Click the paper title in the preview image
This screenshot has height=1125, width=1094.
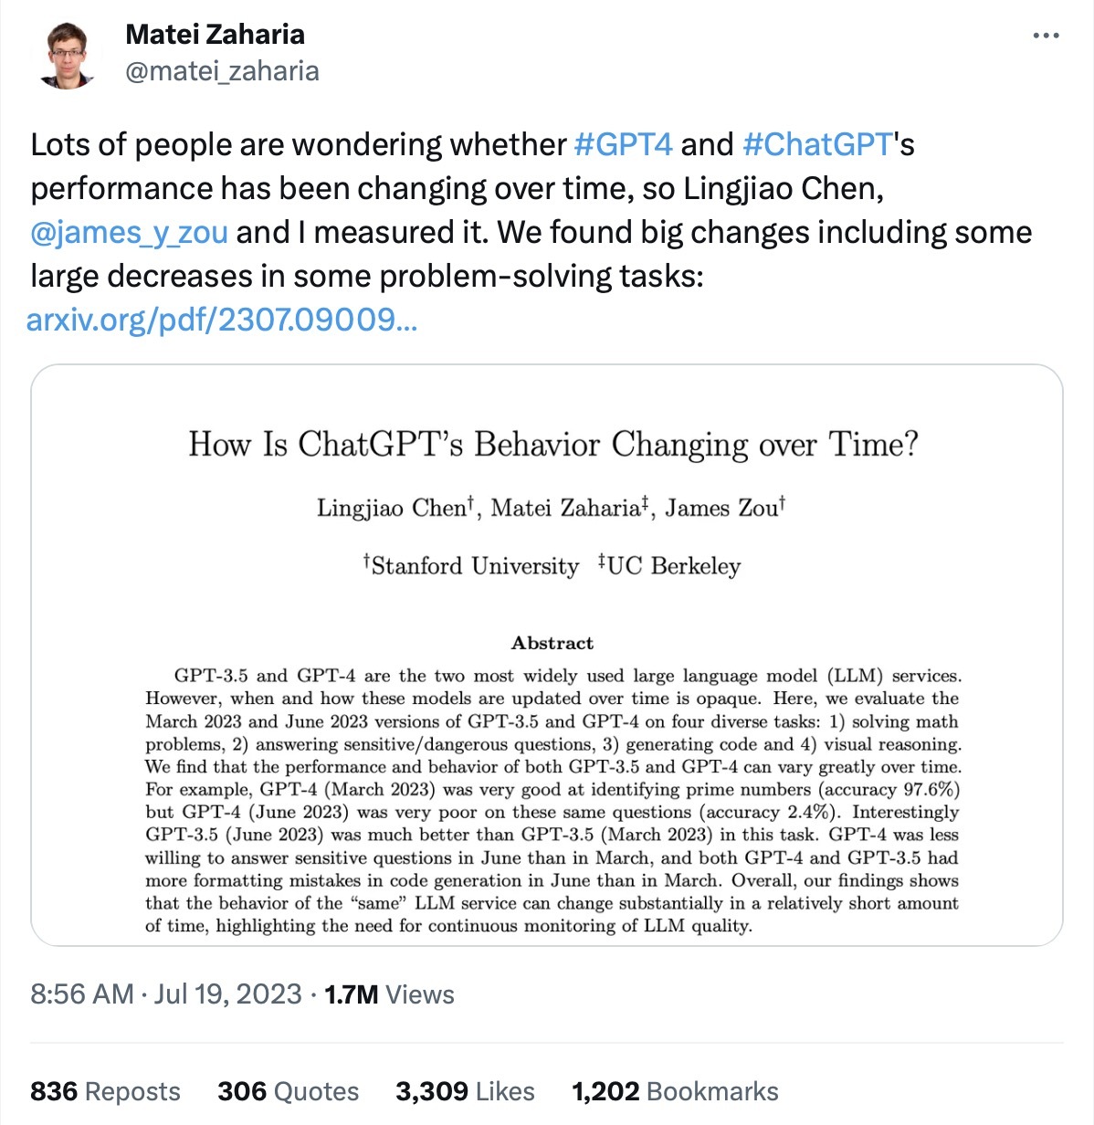pyautogui.click(x=552, y=445)
